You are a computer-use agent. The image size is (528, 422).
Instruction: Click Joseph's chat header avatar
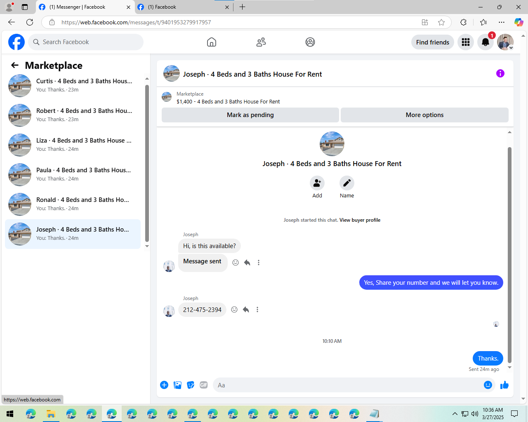pyautogui.click(x=172, y=73)
